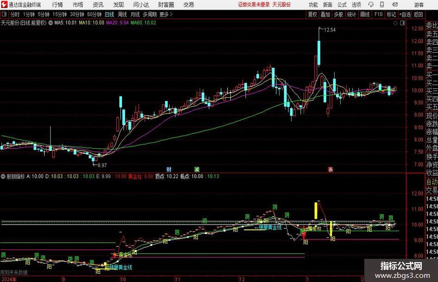Open the 版面 menu
This screenshot has height=282, width=438.
click(328, 5)
